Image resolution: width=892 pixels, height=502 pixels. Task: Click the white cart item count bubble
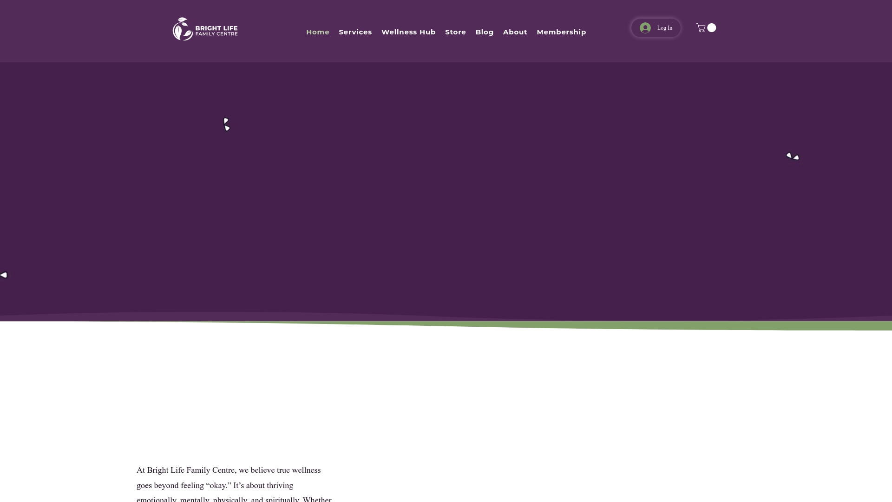tap(712, 28)
